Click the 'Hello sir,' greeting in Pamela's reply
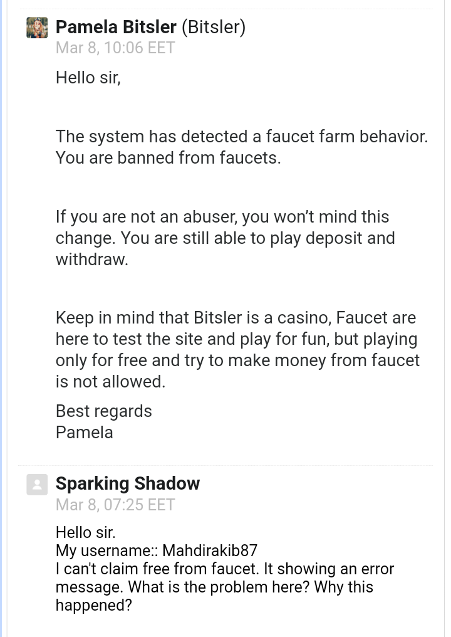Viewport: 451px width, 637px height. (88, 78)
